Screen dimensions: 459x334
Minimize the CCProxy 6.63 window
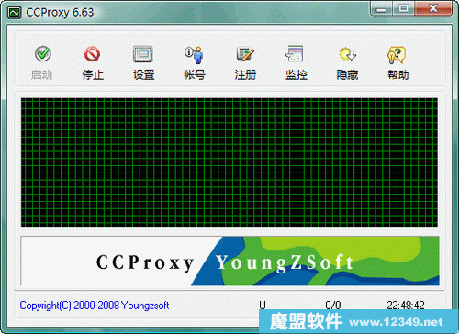point(381,9)
